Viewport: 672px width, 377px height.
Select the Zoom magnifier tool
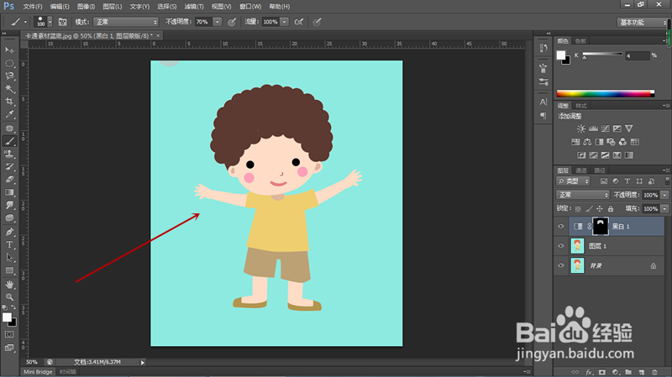pos(9,297)
